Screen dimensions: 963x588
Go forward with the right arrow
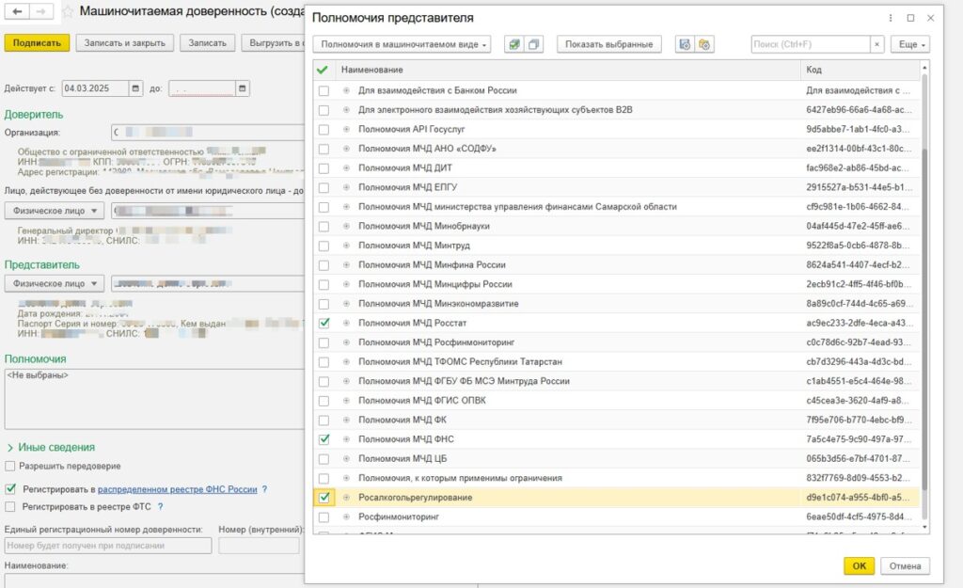pos(40,11)
